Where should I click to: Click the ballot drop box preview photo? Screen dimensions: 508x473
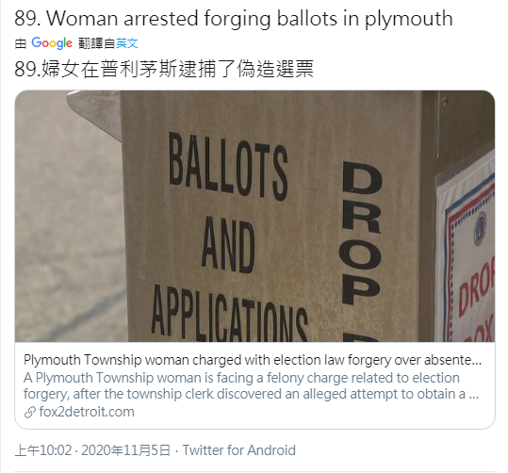(254, 216)
